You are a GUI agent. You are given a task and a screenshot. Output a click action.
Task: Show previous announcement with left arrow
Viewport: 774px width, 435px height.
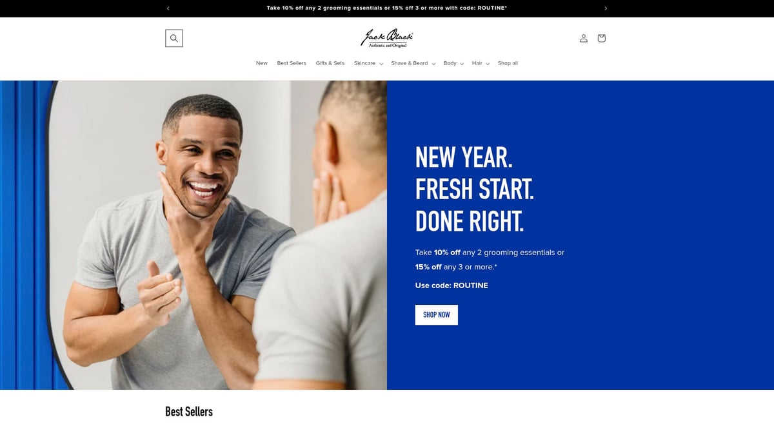(168, 8)
